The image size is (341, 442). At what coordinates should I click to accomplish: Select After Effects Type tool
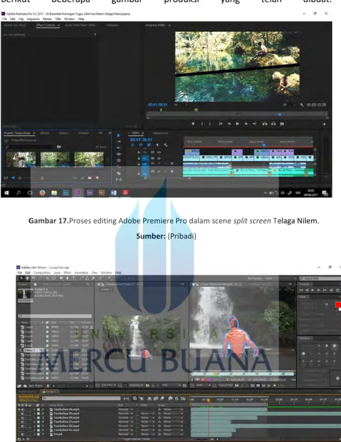click(74, 278)
